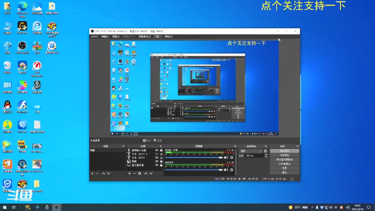Add a new scene with plus icon
This screenshot has height=211, width=375.
(x=93, y=173)
